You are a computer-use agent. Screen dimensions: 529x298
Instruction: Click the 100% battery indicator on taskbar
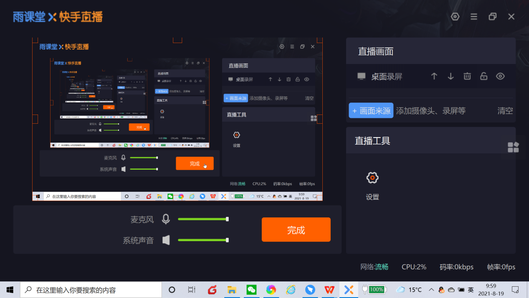click(375, 289)
